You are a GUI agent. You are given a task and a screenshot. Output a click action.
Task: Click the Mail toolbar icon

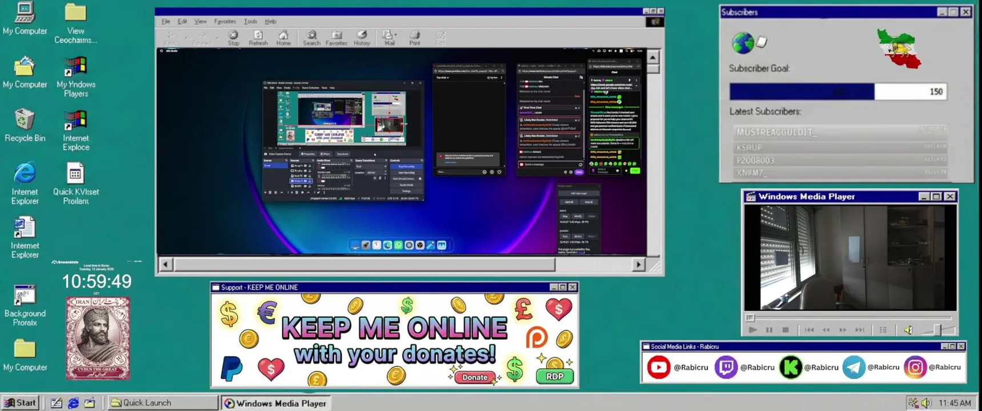388,38
